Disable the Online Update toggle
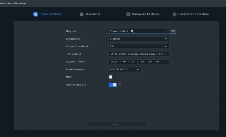Viewport: 226px width, 137px height. pos(112,85)
